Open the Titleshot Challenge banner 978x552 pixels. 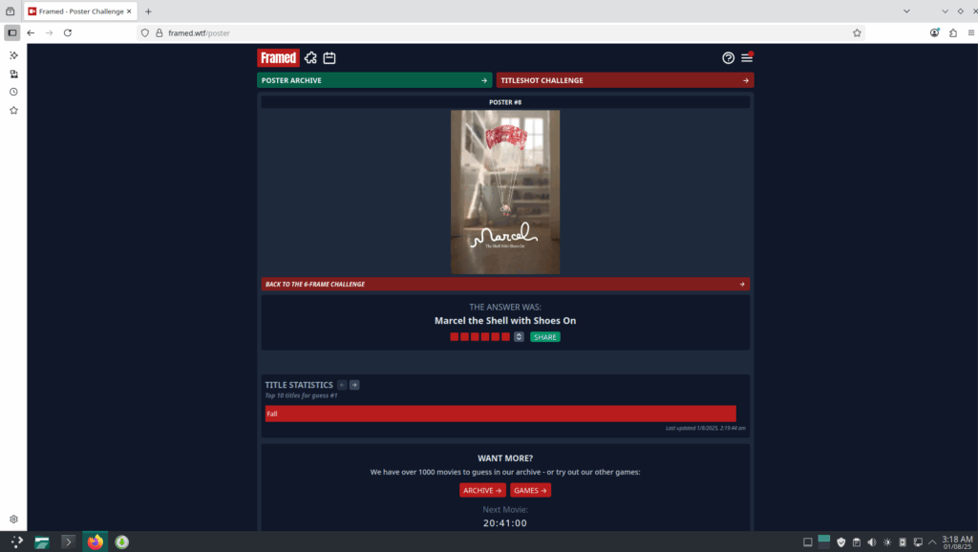tap(625, 80)
